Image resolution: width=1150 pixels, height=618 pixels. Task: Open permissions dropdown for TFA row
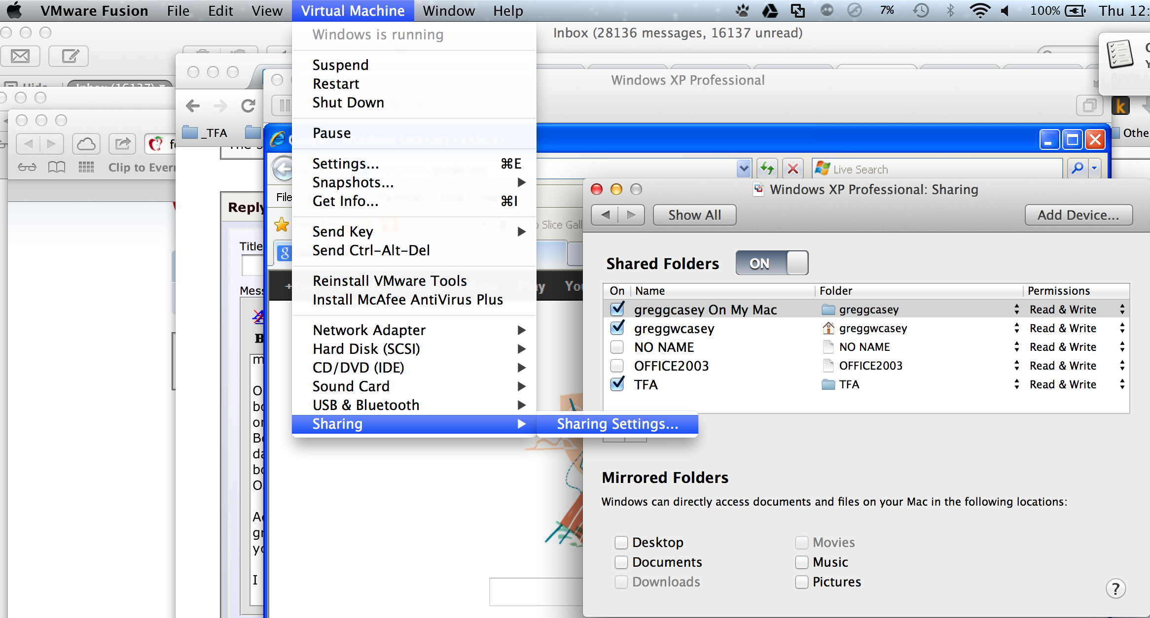pos(1077,384)
